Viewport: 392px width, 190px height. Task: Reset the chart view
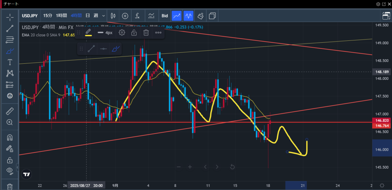pos(232,167)
